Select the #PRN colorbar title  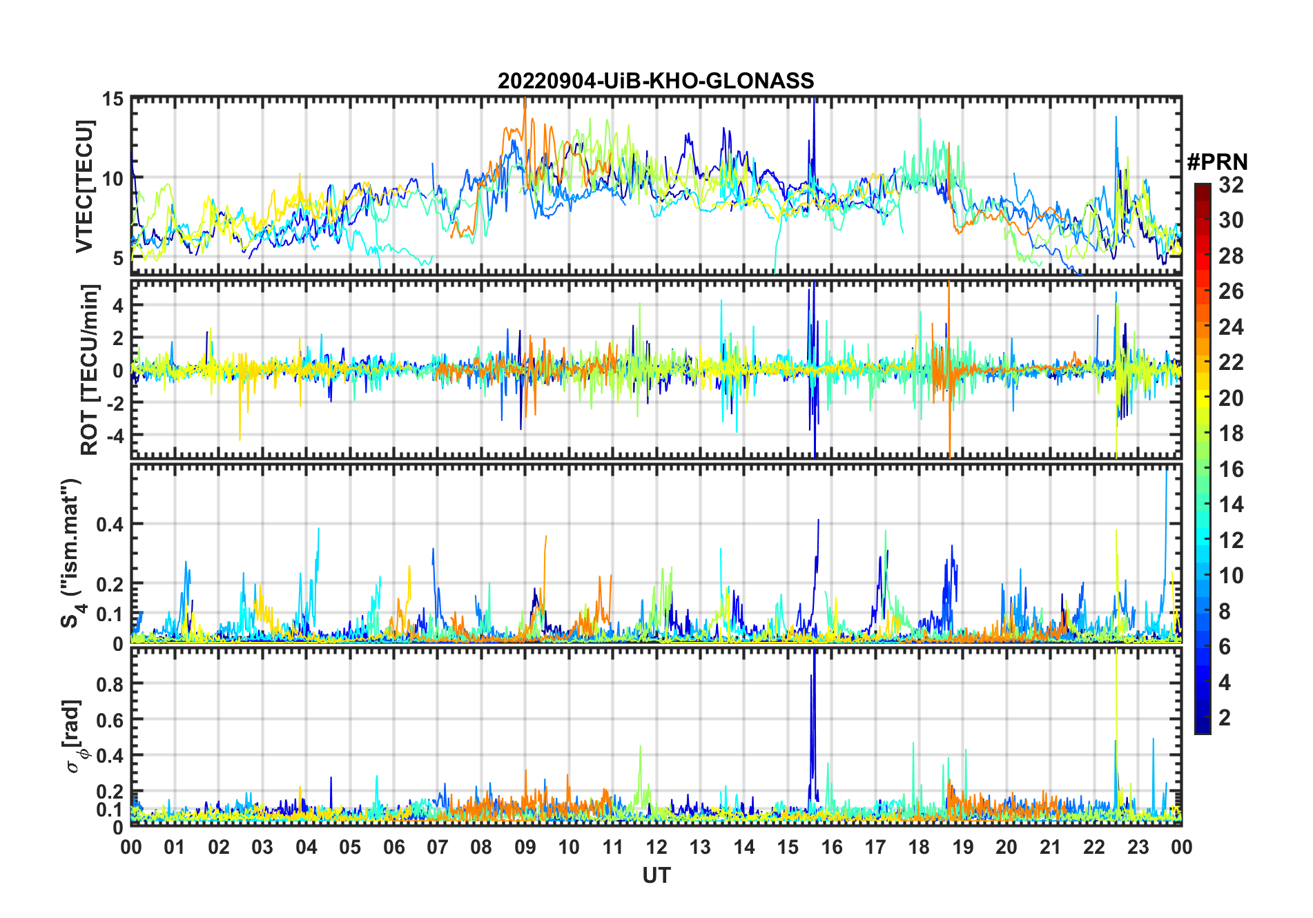1217,162
